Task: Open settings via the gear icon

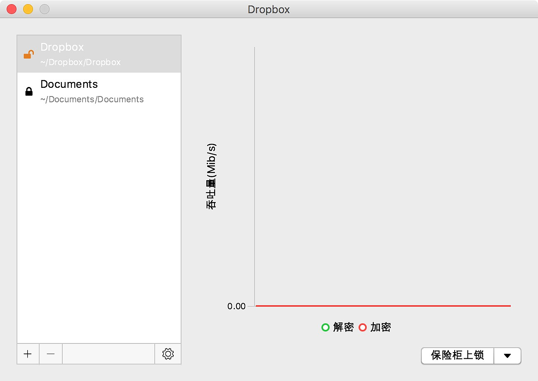Action: pyautogui.click(x=168, y=354)
